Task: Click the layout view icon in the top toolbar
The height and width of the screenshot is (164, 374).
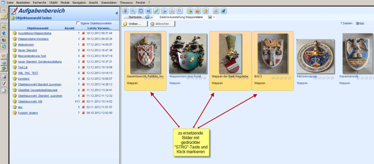Action: click(x=140, y=11)
